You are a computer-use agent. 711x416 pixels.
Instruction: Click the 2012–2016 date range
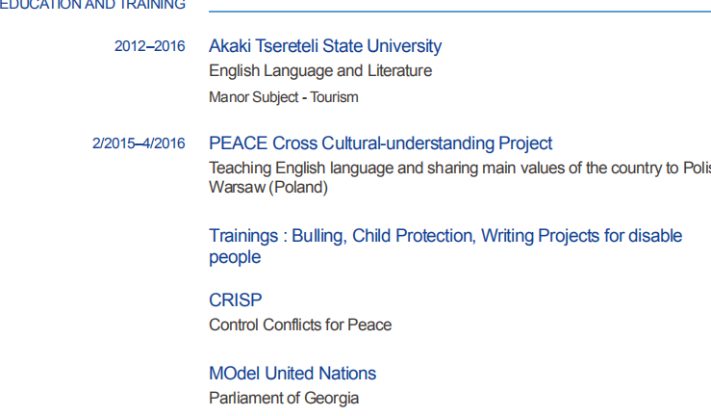(x=149, y=46)
